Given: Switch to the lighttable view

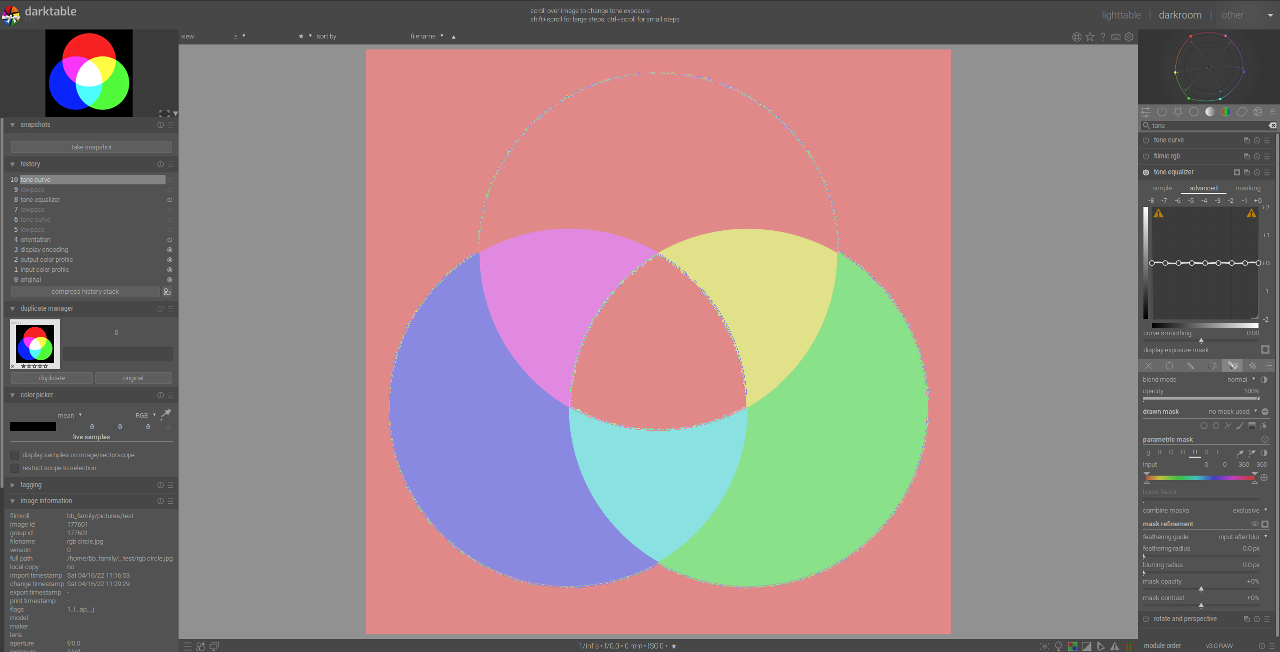Looking at the screenshot, I should [1121, 15].
